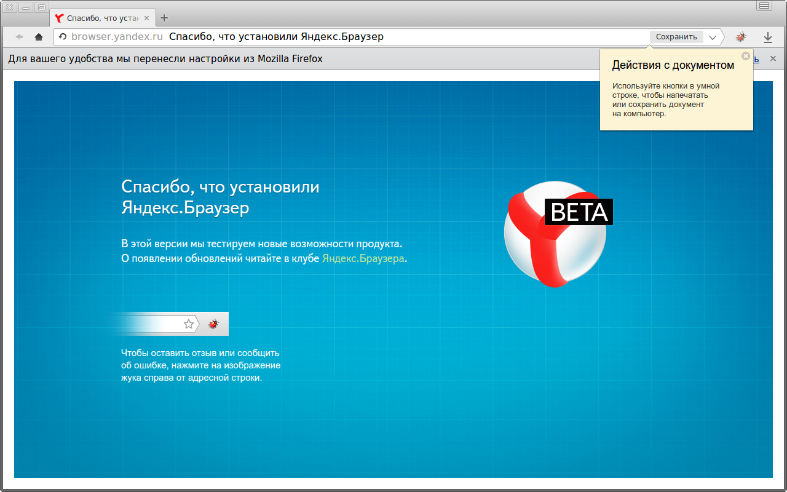Go back with the back arrow
The height and width of the screenshot is (492, 787).
click(20, 37)
